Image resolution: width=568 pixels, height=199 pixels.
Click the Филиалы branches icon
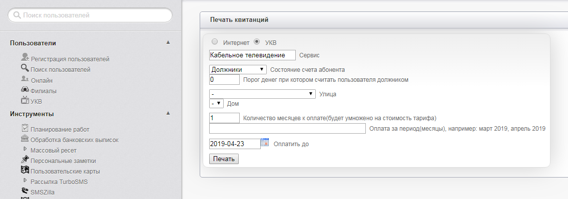click(x=25, y=89)
